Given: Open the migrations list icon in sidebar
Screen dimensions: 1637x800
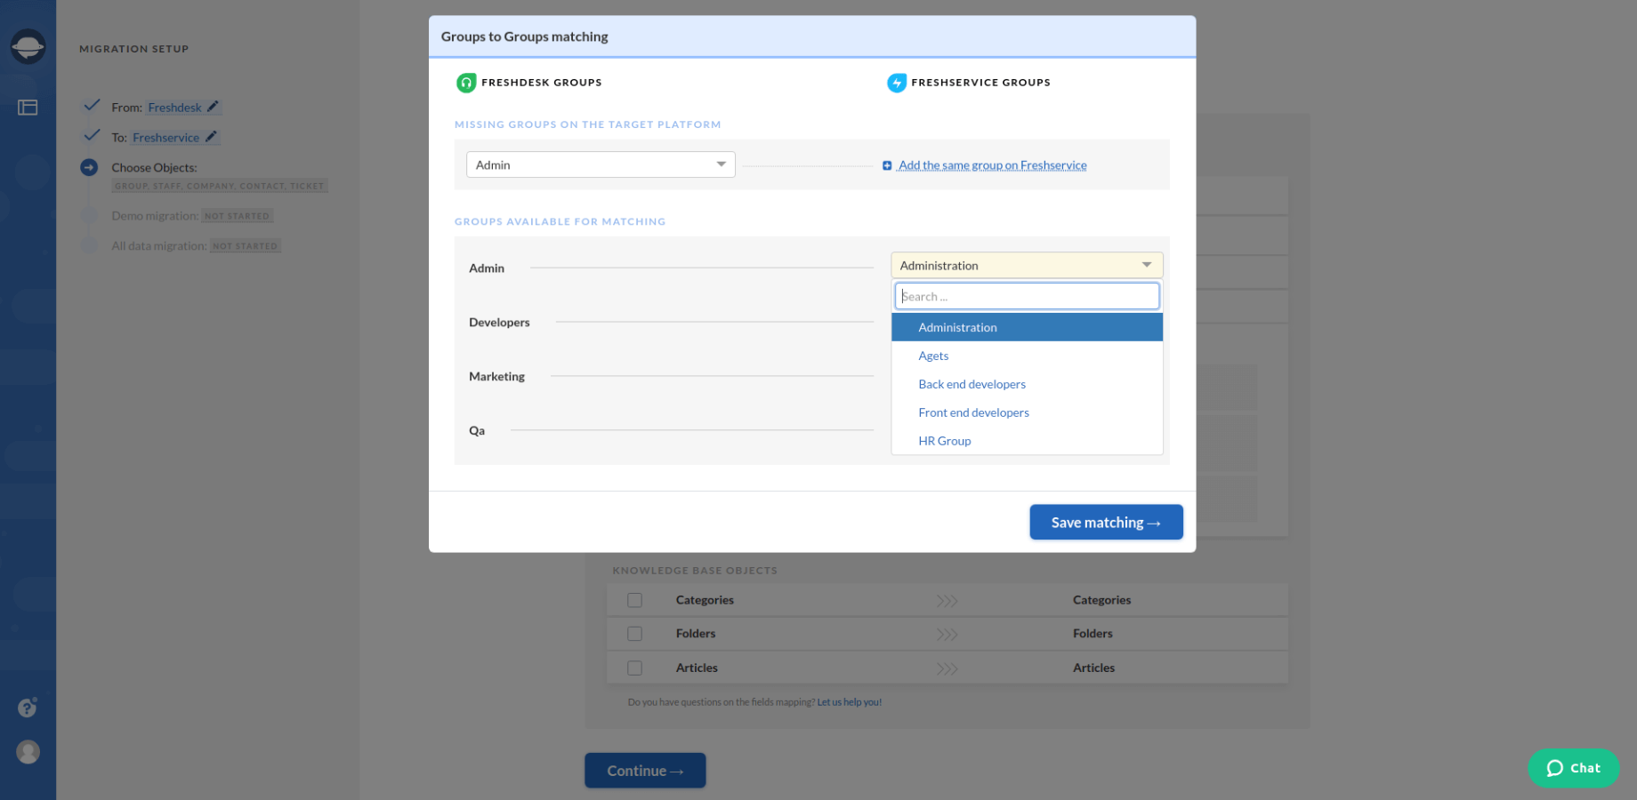Looking at the screenshot, I should [x=28, y=108].
